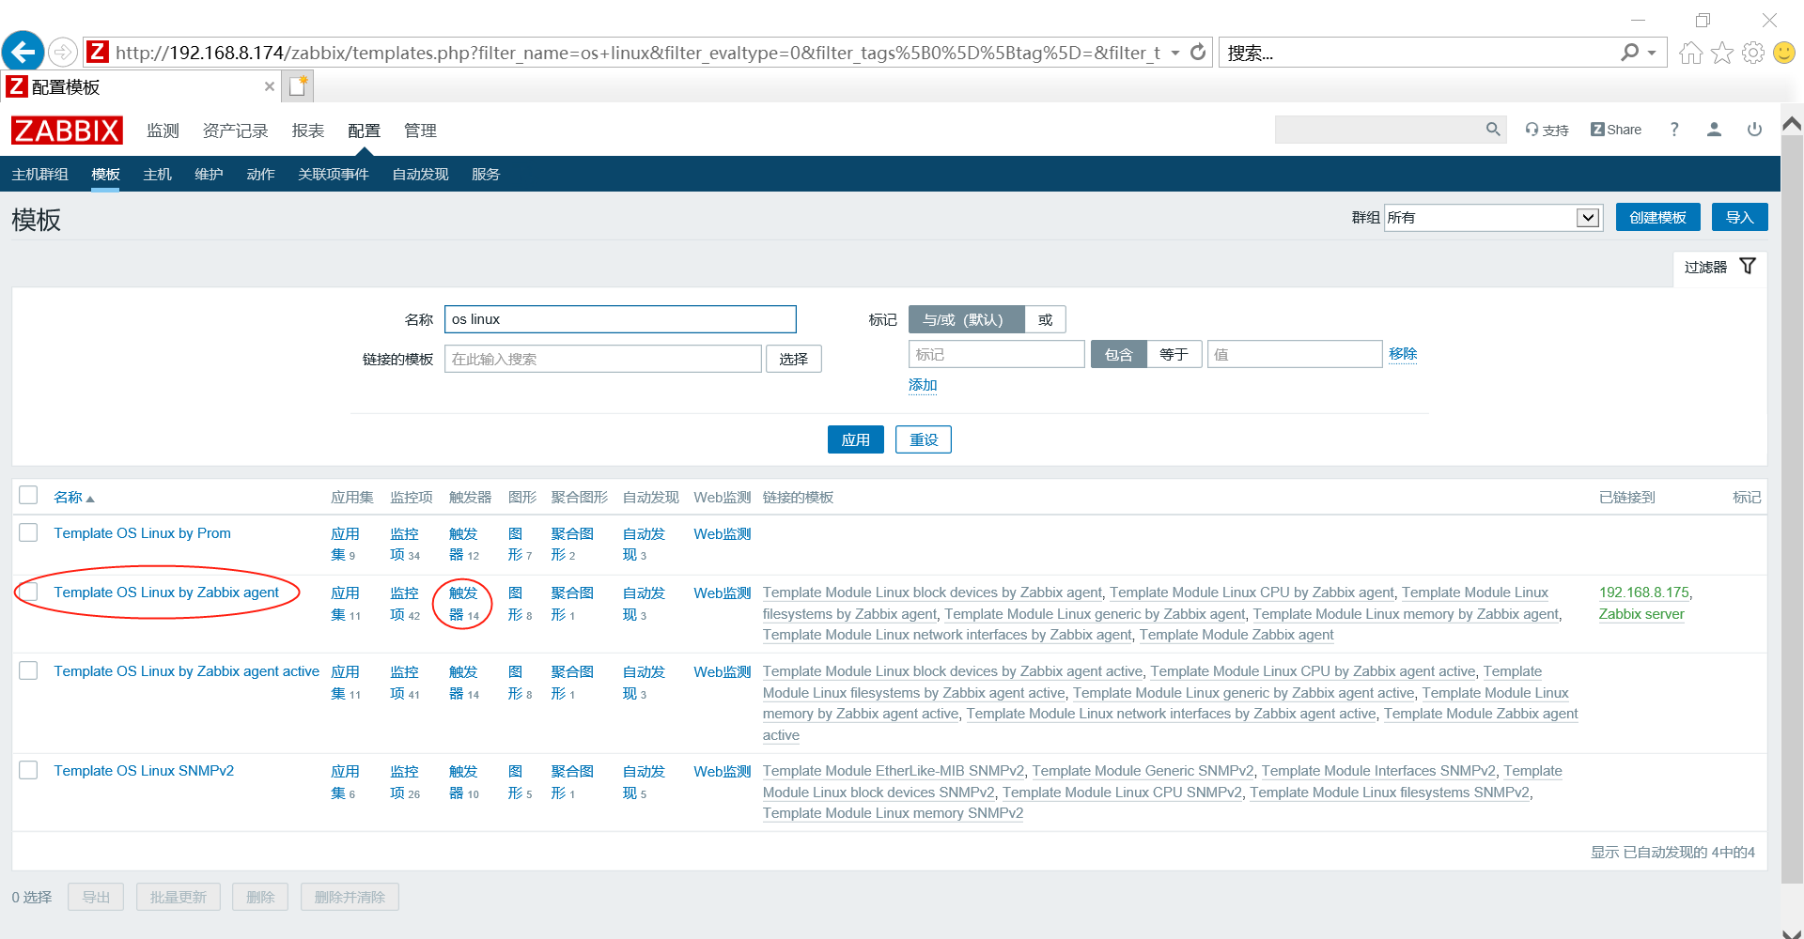This screenshot has height=939, width=1804.
Task: Expand the browser search provider dropdown arrow
Action: [x=1652, y=54]
